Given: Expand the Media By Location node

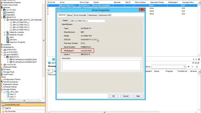Looking at the screenshot, I should (x=5, y=32).
